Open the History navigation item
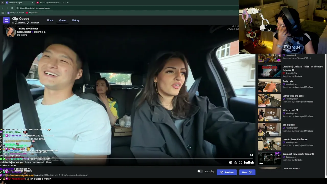 point(76,20)
